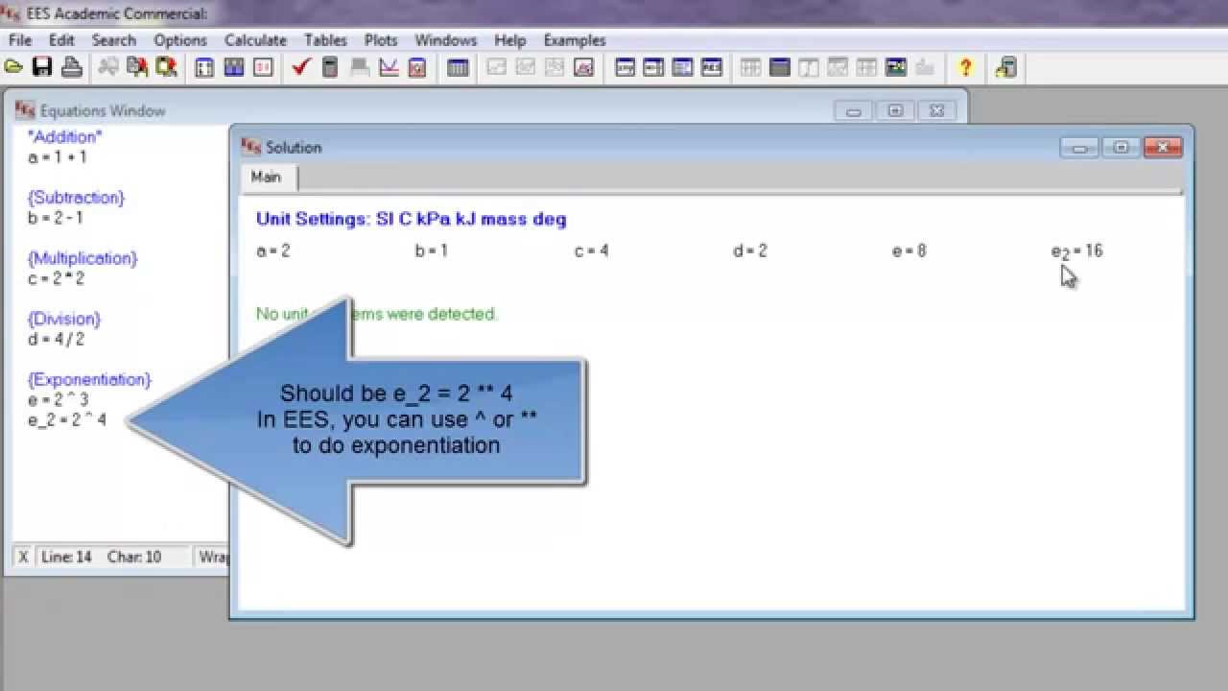Image resolution: width=1228 pixels, height=691 pixels.
Task: Click the equation line e_2 = 2 ^ 4
Action: point(67,419)
